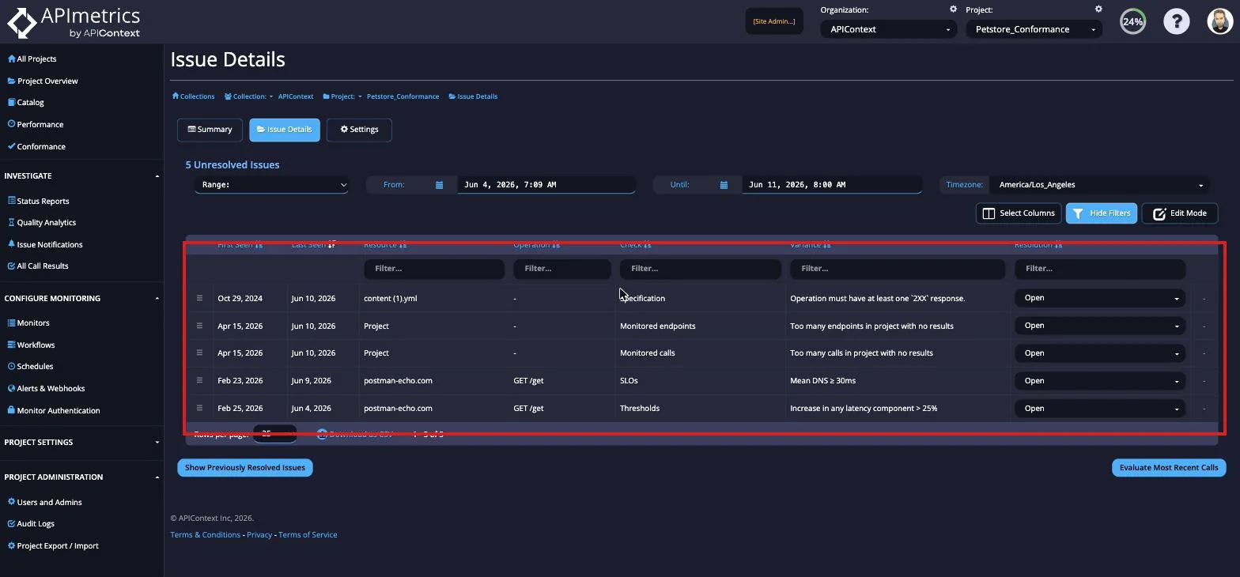Click the From date calendar icon
Viewport: 1240px width, 577px height.
[439, 185]
